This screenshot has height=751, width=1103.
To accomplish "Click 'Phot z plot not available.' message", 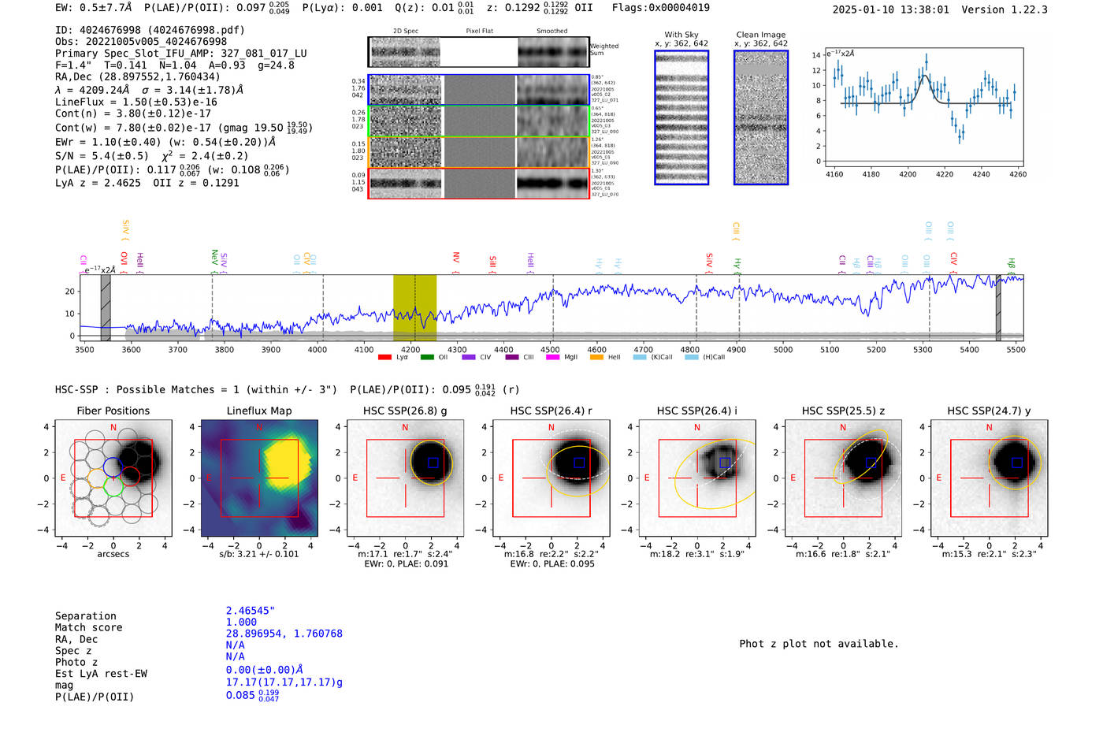I will click(x=819, y=644).
